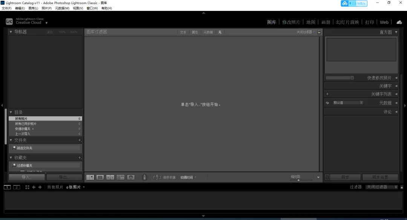Click the cloud upload speed widget
This screenshot has height=220, width=407.
354,3
